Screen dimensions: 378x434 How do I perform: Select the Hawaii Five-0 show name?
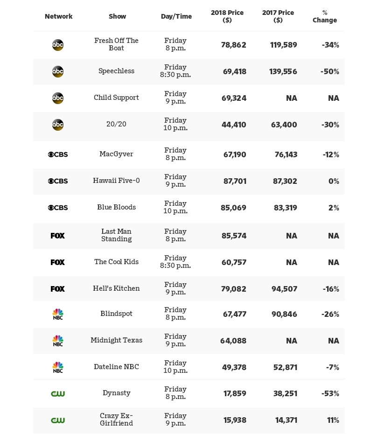click(x=116, y=181)
